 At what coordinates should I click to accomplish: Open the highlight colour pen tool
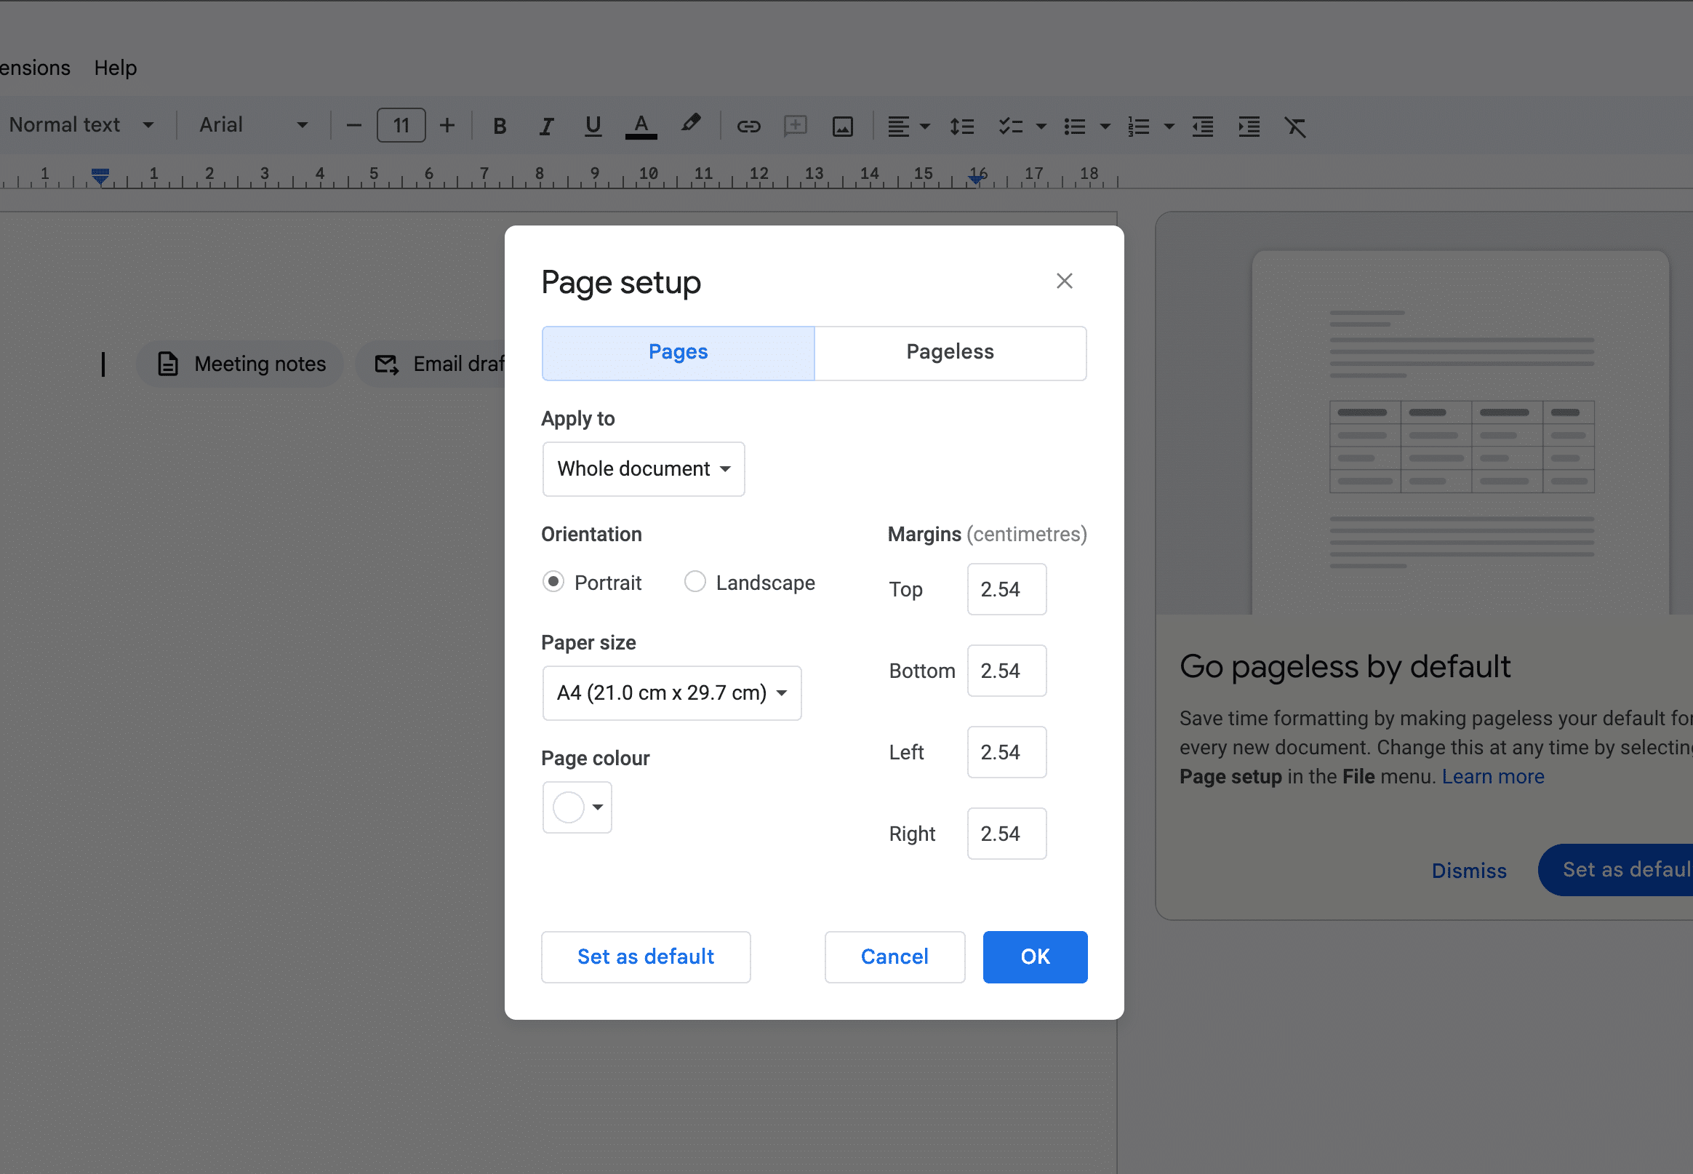click(x=690, y=124)
